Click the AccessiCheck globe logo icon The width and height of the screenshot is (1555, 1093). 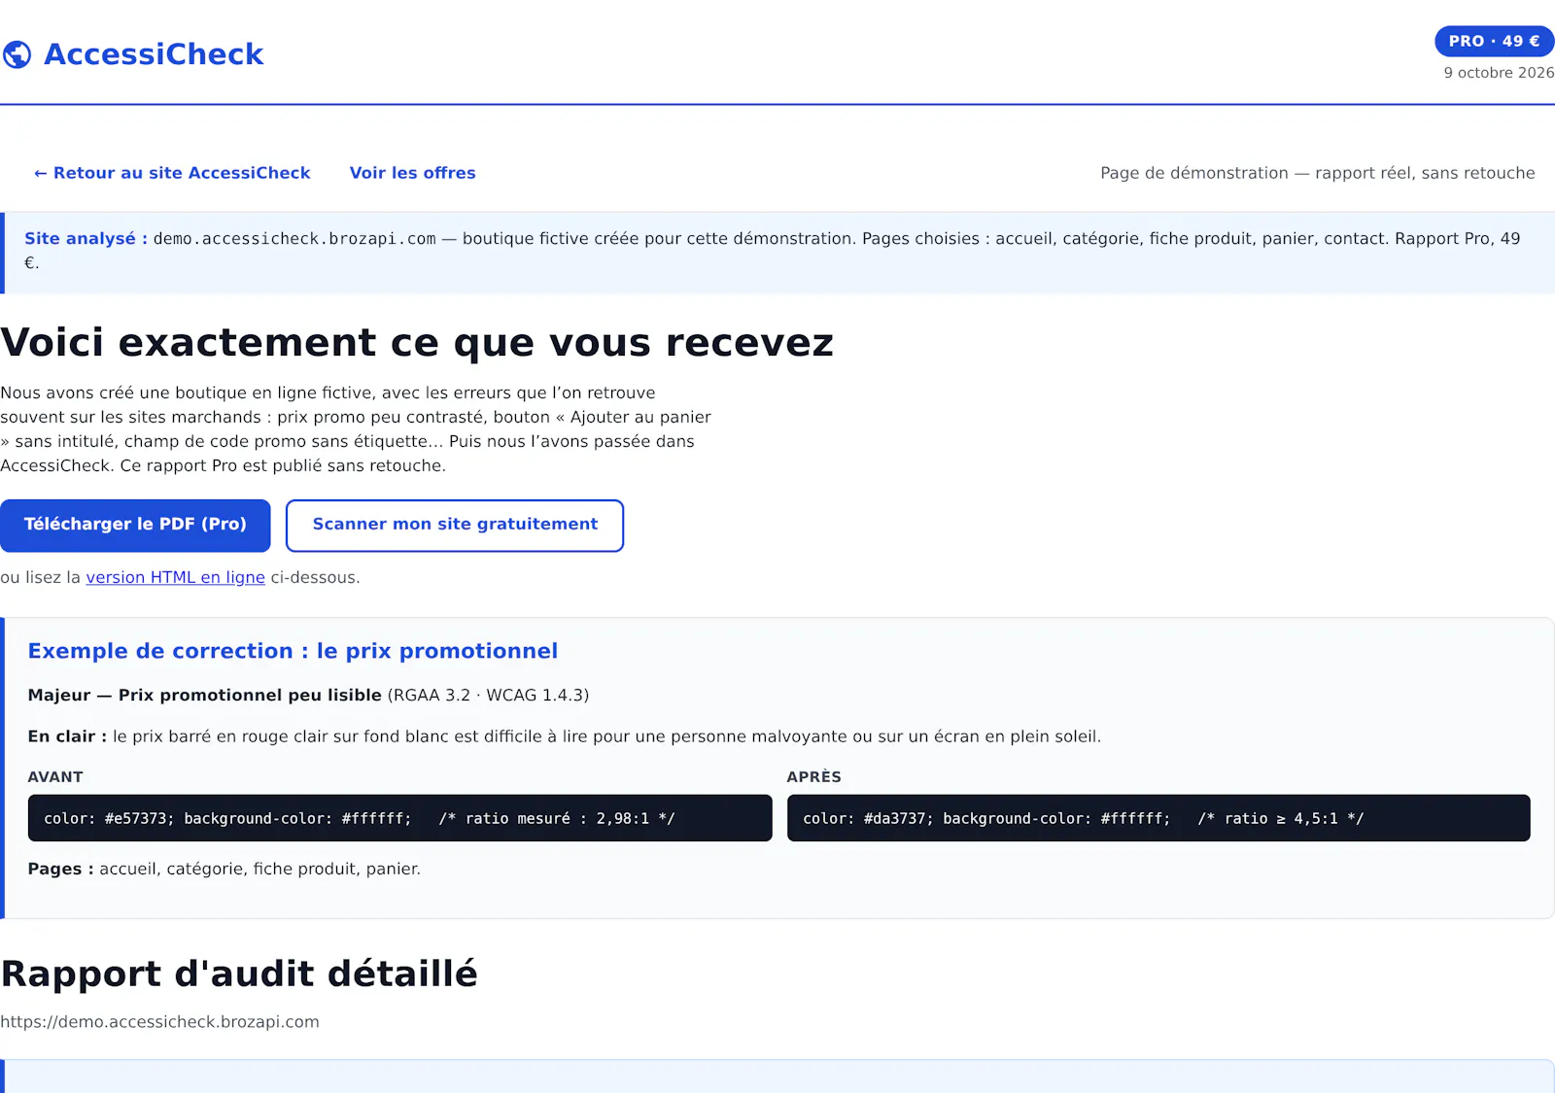tap(17, 54)
